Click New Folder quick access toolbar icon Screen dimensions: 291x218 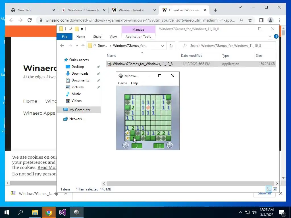click(77, 29)
